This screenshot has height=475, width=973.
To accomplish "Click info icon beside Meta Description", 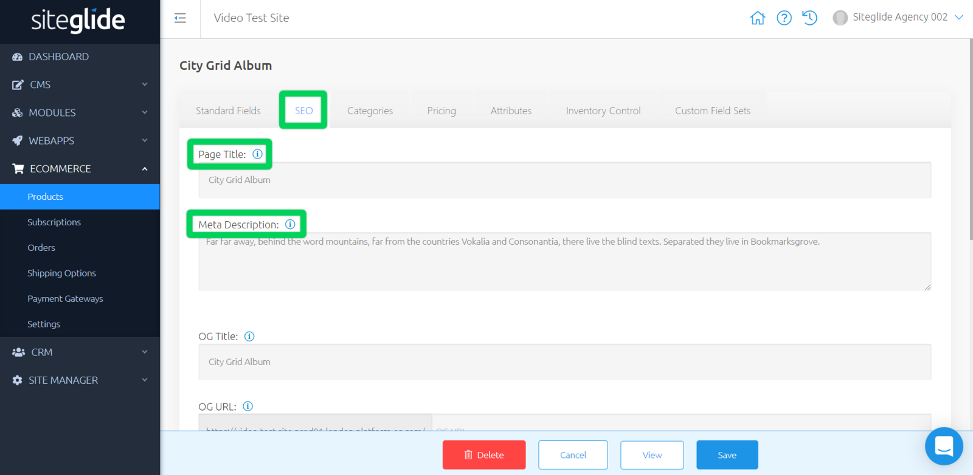I will (x=291, y=225).
